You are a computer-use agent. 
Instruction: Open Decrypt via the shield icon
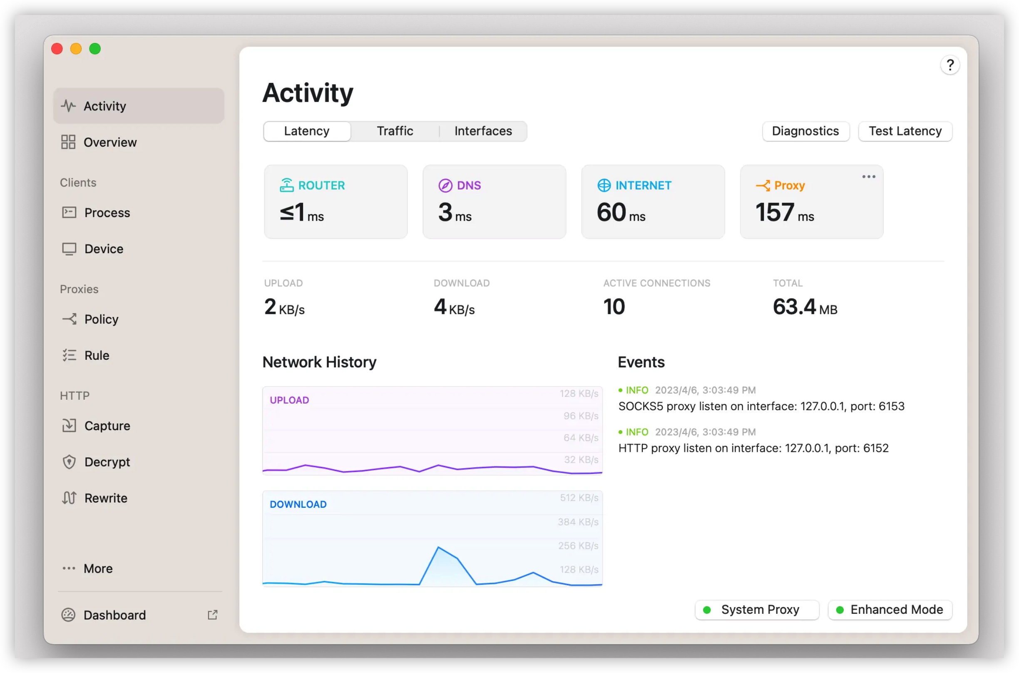tap(69, 462)
